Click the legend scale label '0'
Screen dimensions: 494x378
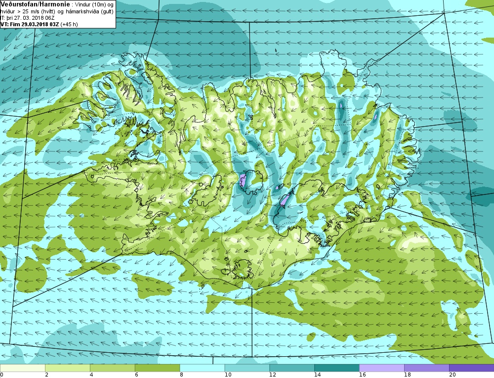[x=2, y=375]
